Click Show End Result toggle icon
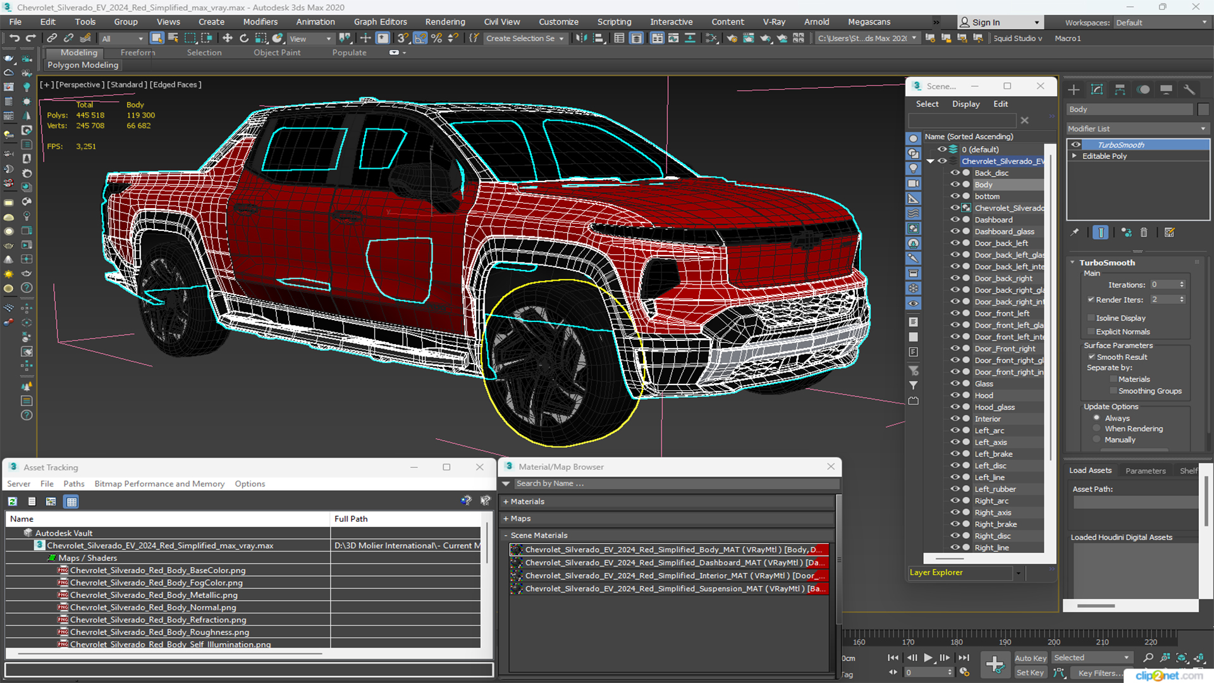Screen dimensions: 1214x683 tap(1101, 233)
